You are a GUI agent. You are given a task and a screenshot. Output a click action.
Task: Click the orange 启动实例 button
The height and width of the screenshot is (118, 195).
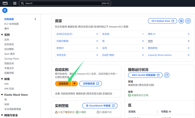click(63, 84)
